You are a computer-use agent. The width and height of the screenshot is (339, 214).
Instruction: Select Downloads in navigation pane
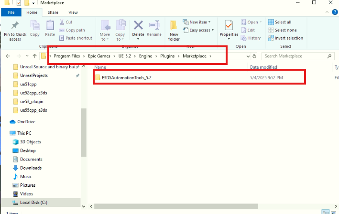point(31,168)
